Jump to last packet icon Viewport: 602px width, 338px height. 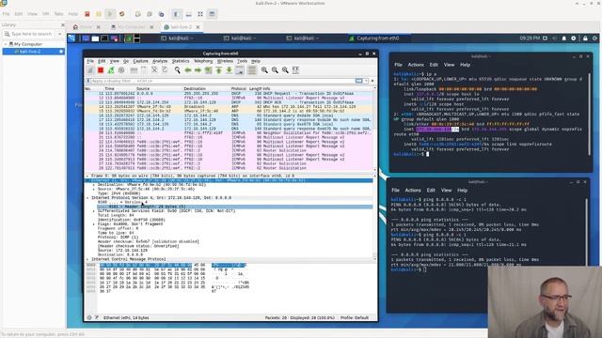pos(229,70)
